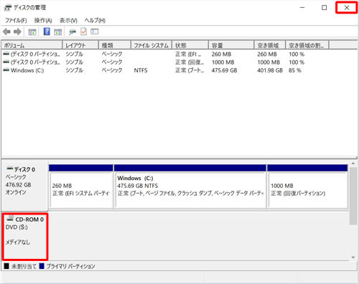Click the NTFS file system cell

(x=141, y=70)
